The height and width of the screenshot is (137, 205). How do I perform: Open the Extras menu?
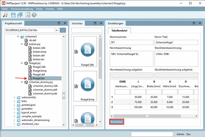click(x=39, y=9)
